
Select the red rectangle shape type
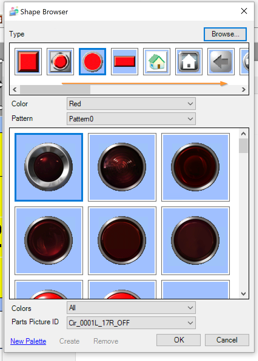click(x=125, y=62)
